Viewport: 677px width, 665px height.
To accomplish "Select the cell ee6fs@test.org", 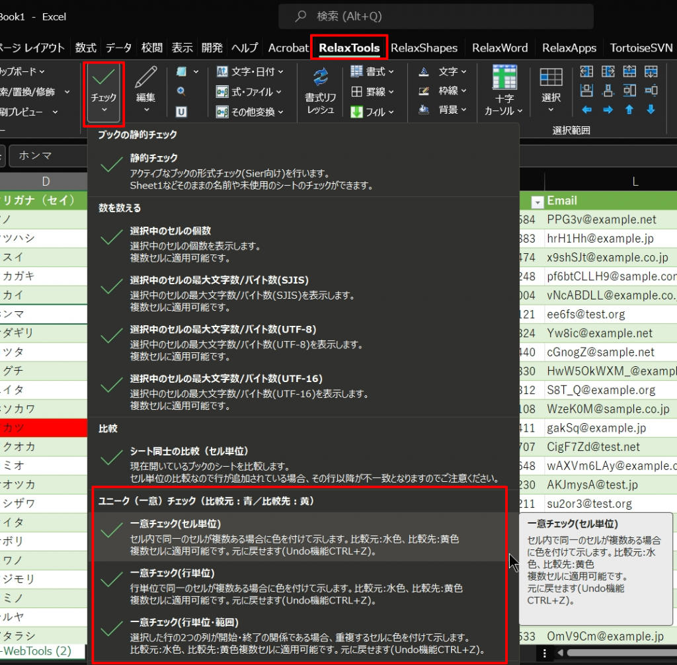I will point(610,315).
